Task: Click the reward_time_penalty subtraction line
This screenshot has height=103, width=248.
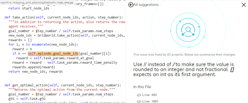Action: (65, 63)
